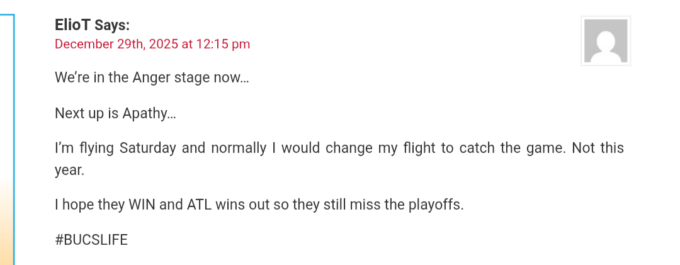Click the "We're in the Anger stage" line
Viewport: 680px width, 265px height.
coord(152,78)
